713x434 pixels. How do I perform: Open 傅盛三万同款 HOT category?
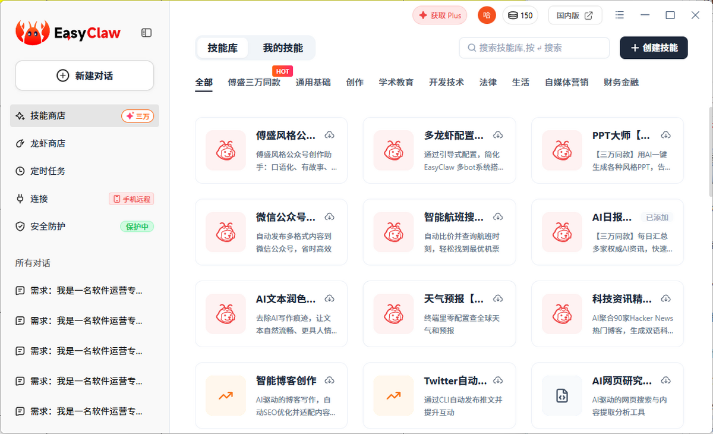[254, 83]
